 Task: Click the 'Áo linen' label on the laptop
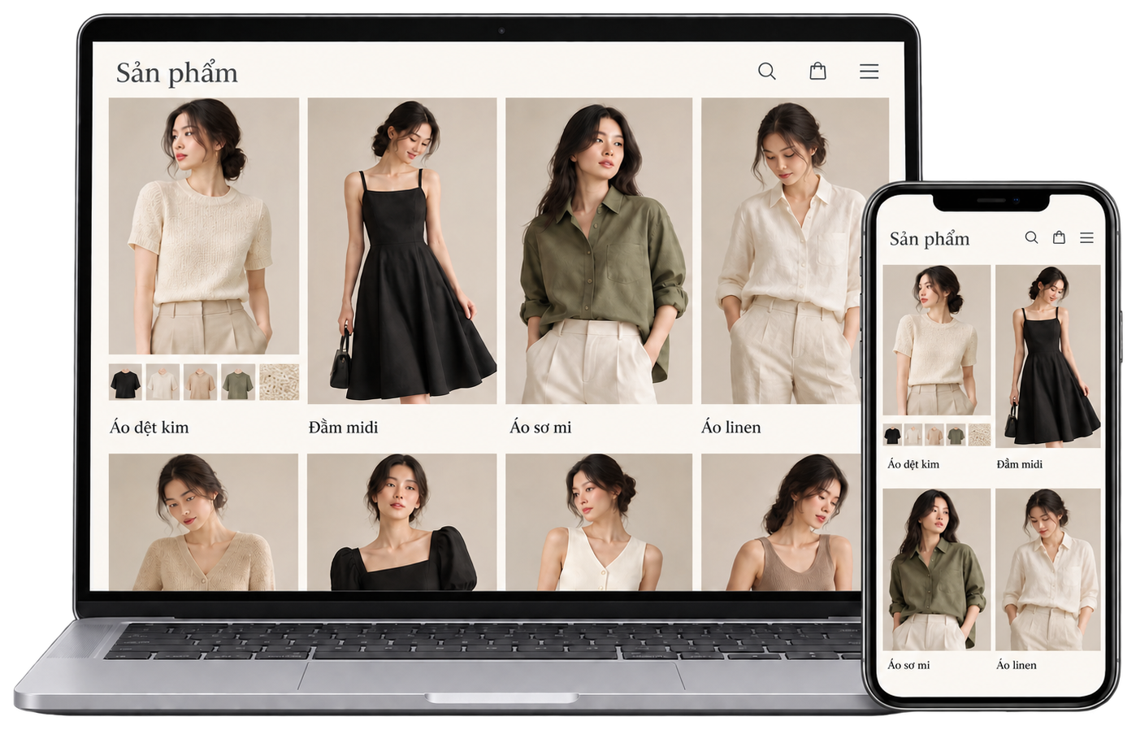pos(731,427)
